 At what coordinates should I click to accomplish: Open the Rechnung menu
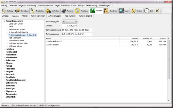click(31, 5)
